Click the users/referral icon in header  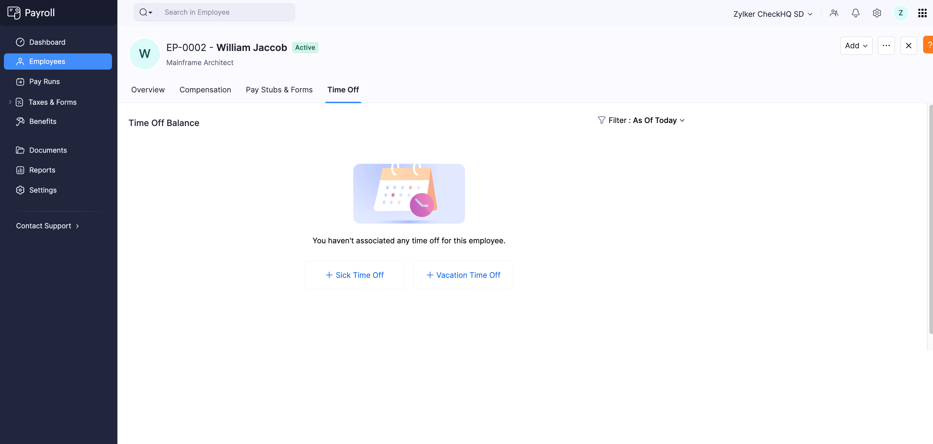click(834, 13)
